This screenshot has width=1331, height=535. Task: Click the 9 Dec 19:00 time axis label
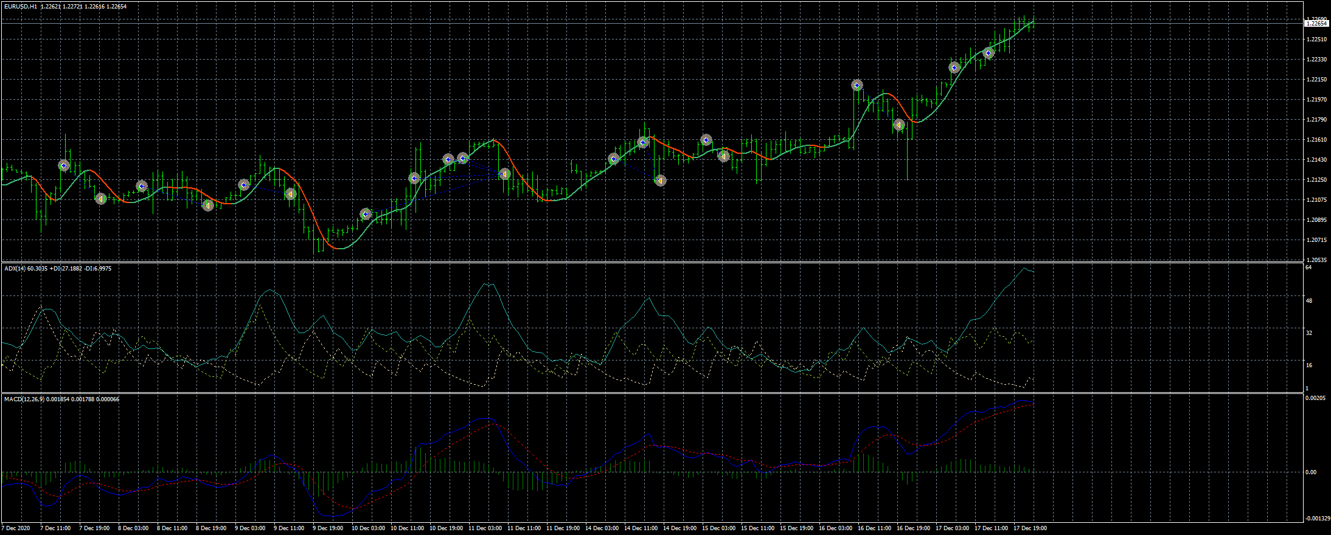click(x=328, y=528)
